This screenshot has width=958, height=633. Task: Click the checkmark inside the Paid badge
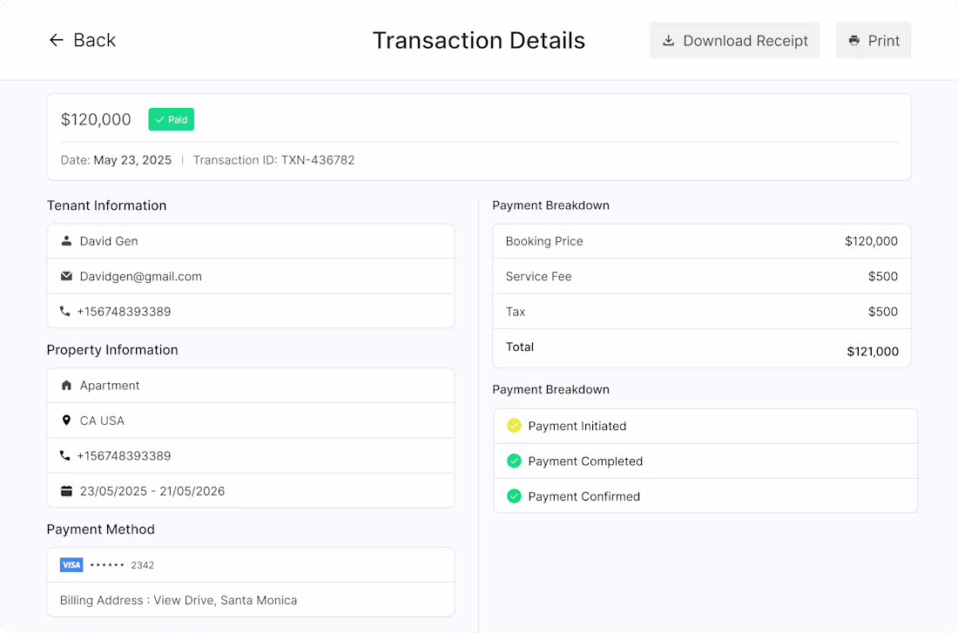159,120
